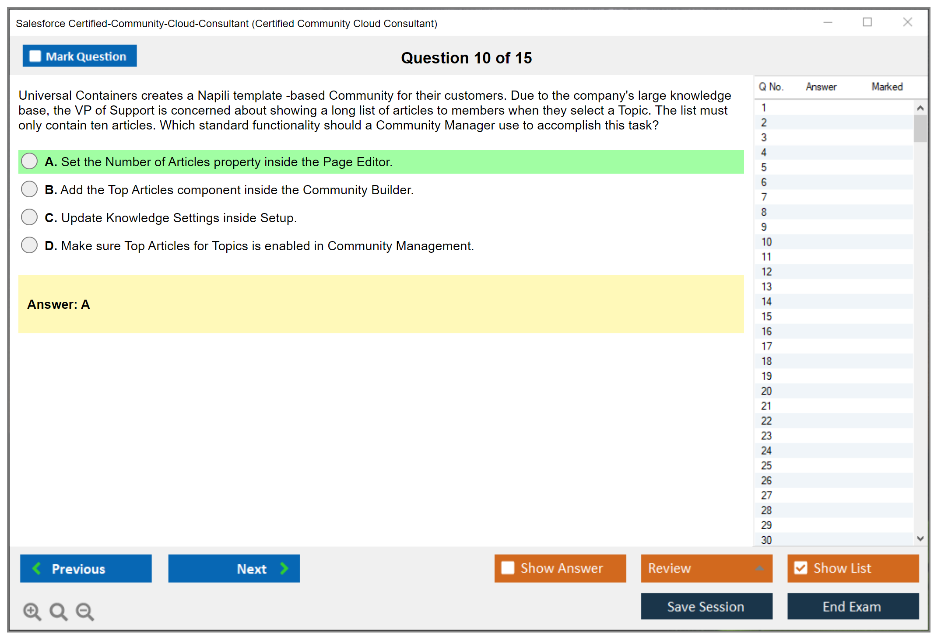Expand the Review dropdown menu
This screenshot has height=643, width=941.
(759, 568)
